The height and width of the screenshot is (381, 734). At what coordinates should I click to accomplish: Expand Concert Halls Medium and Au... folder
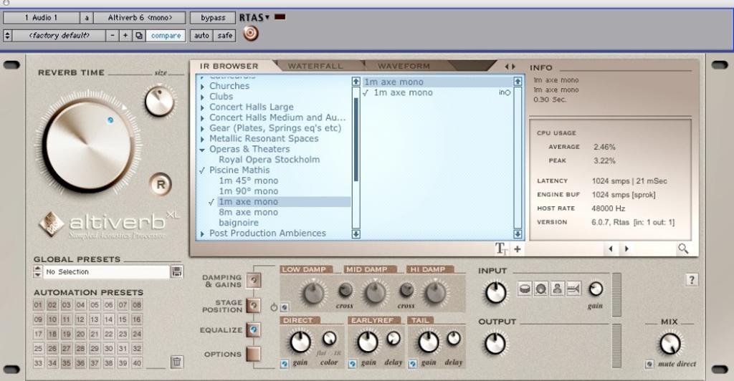[x=202, y=118]
